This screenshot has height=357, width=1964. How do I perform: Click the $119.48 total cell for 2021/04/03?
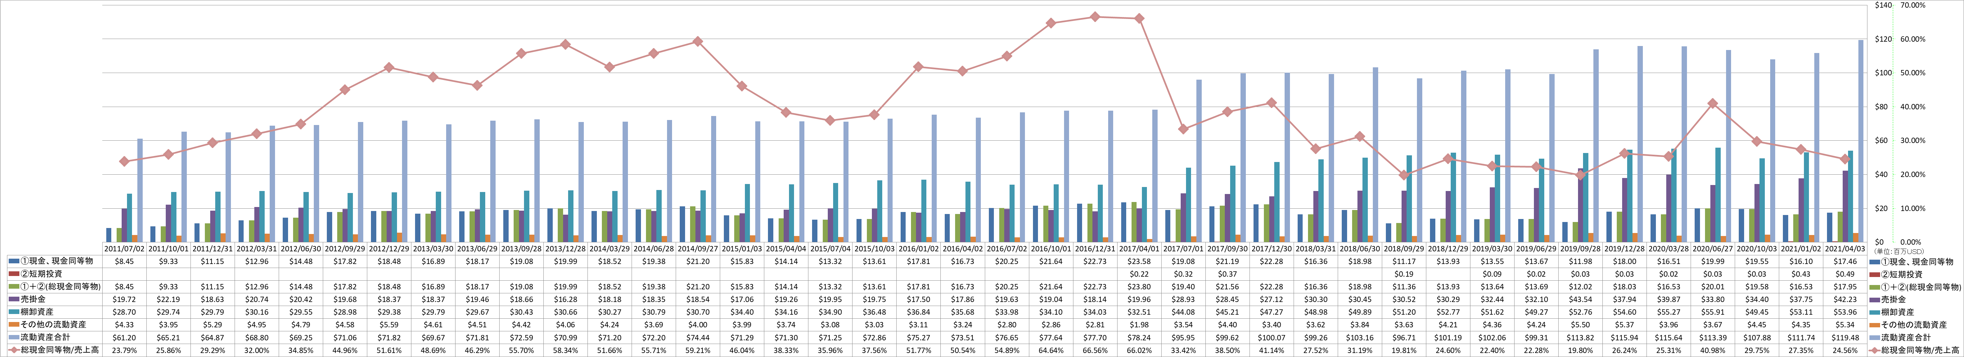[x=1845, y=337]
